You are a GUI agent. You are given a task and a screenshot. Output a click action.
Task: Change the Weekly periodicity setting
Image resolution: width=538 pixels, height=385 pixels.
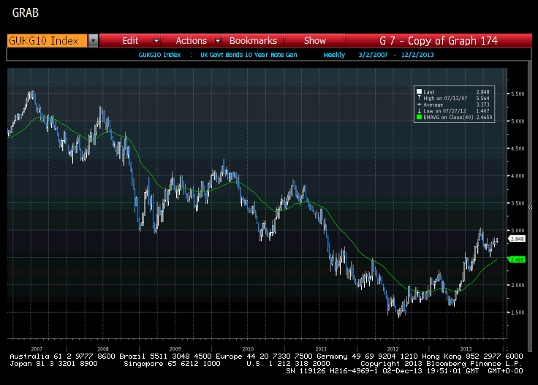334,55
